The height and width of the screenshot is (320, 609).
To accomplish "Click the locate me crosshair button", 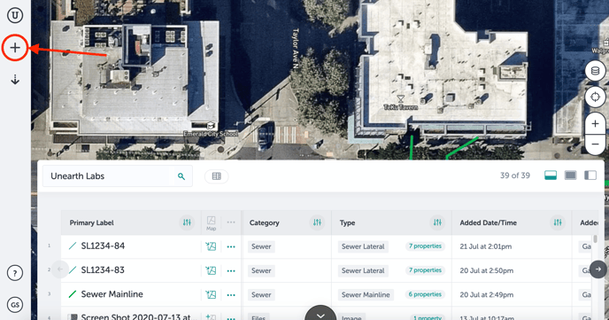I will tap(595, 97).
